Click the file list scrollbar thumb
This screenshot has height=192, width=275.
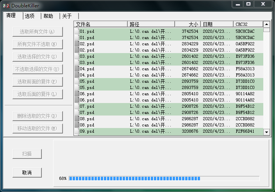[266, 30]
